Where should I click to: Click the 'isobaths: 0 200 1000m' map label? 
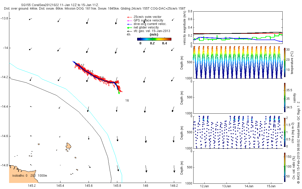pyautogui.click(x=30, y=175)
